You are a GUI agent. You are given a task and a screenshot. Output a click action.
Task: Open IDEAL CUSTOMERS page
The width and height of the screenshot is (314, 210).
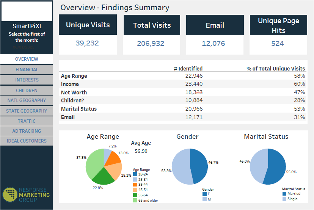(27, 141)
